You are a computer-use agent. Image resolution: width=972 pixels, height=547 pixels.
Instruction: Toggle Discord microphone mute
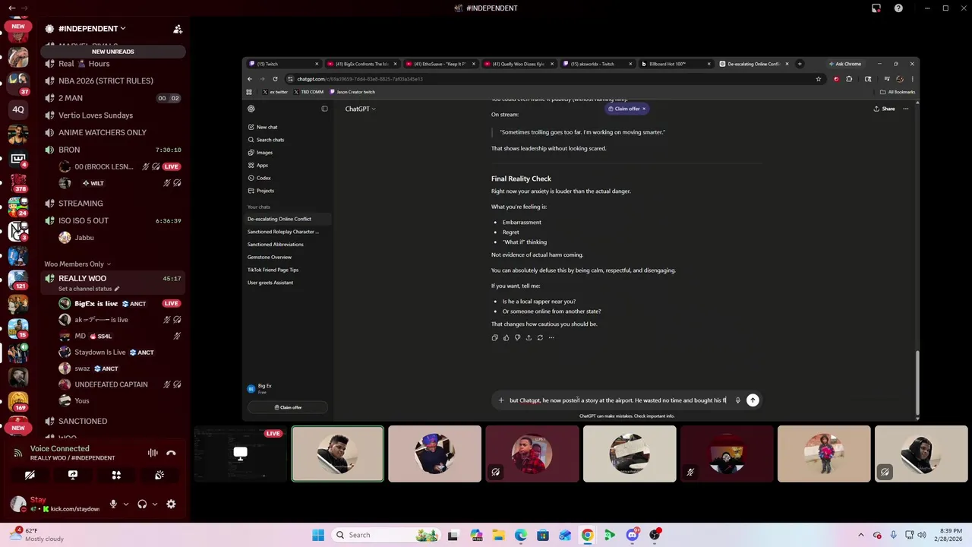pos(113,504)
